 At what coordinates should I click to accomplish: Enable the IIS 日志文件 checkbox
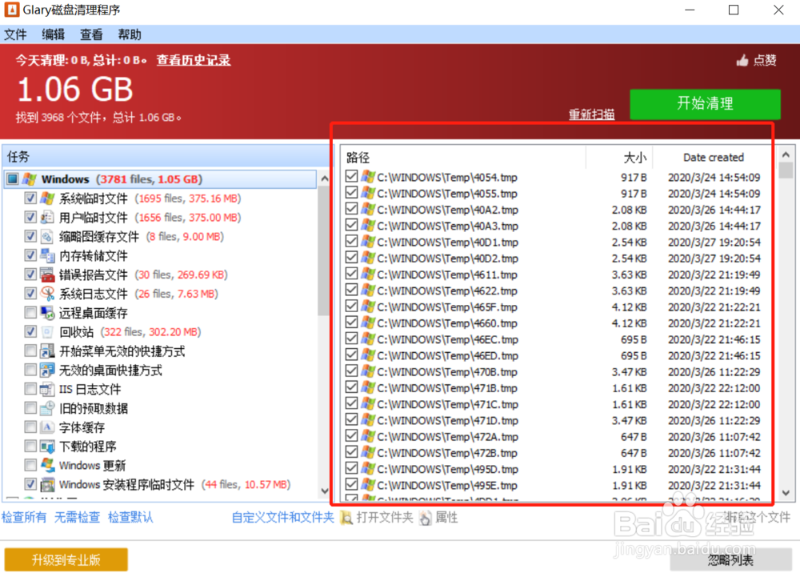click(30, 389)
